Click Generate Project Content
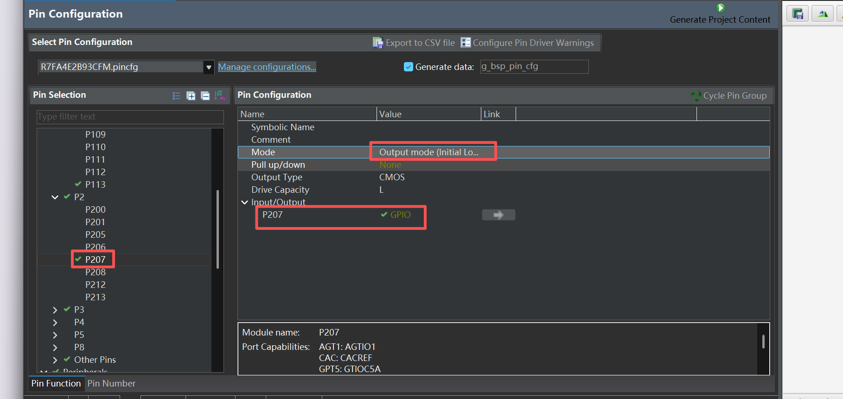Viewport: 843px width, 399px height. tap(720, 14)
